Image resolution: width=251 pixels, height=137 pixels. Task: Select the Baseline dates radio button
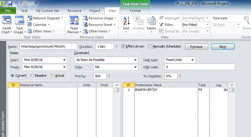[x=32, y=76]
